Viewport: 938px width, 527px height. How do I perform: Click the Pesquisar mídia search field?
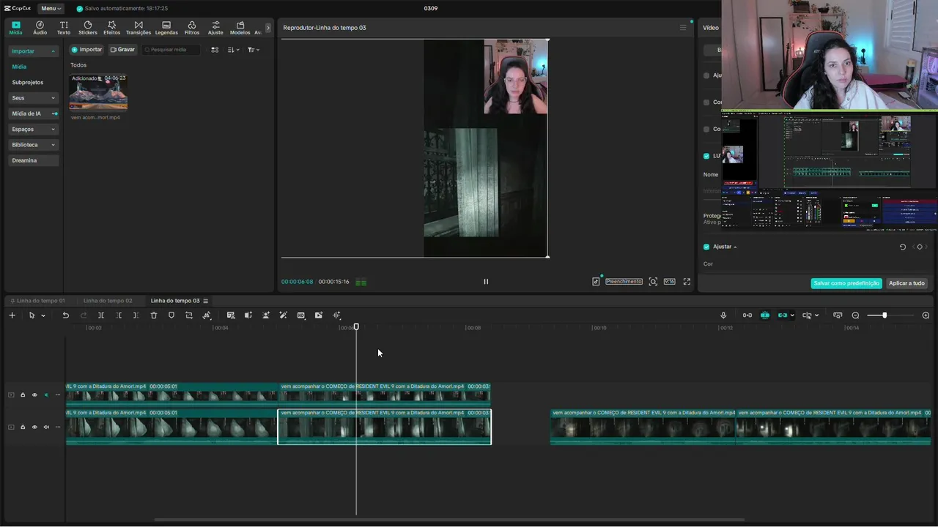(x=171, y=50)
